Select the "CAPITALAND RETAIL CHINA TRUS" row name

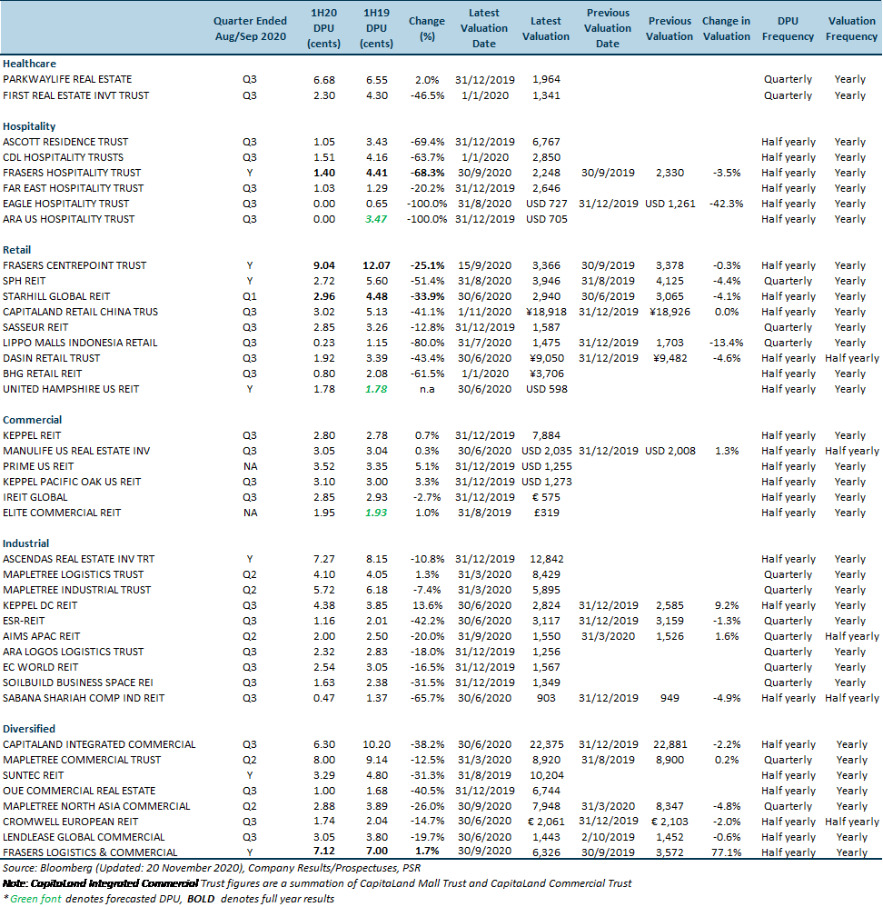point(81,312)
